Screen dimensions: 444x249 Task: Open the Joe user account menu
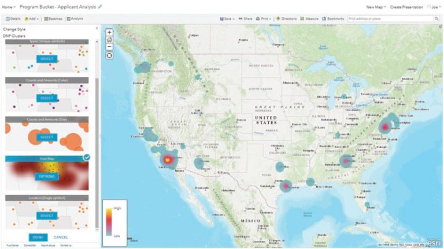tap(434, 7)
